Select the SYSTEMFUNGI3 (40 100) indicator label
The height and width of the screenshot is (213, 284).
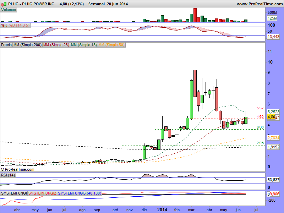click(80, 193)
